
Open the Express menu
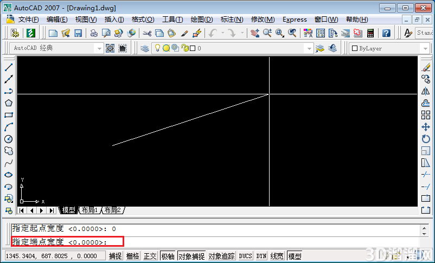(295, 20)
